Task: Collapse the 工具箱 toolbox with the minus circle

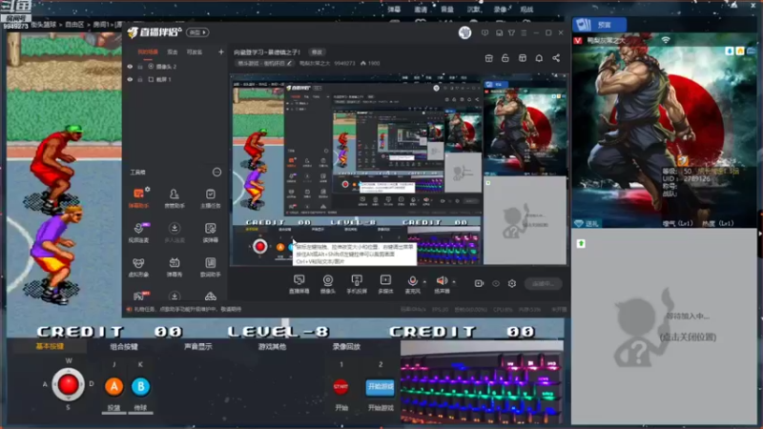Action: coord(217,173)
